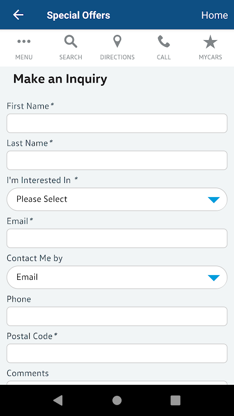Focus the Postal Code field

tap(117, 354)
